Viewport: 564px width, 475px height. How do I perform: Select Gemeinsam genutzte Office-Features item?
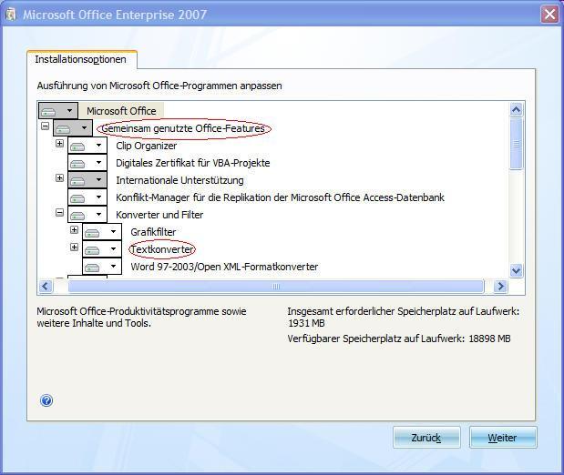[x=183, y=128]
